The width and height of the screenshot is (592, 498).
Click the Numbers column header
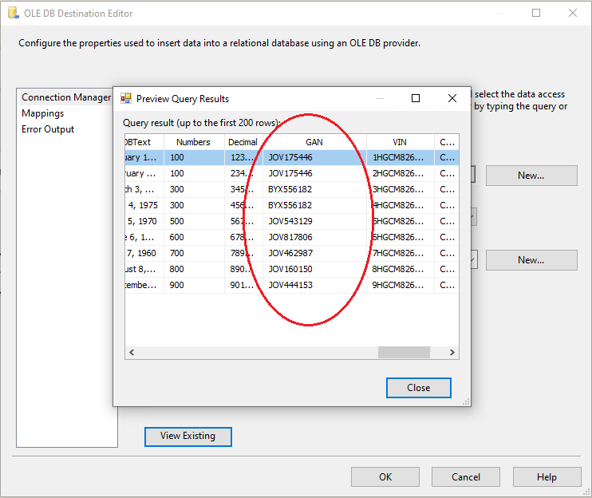coord(193,142)
